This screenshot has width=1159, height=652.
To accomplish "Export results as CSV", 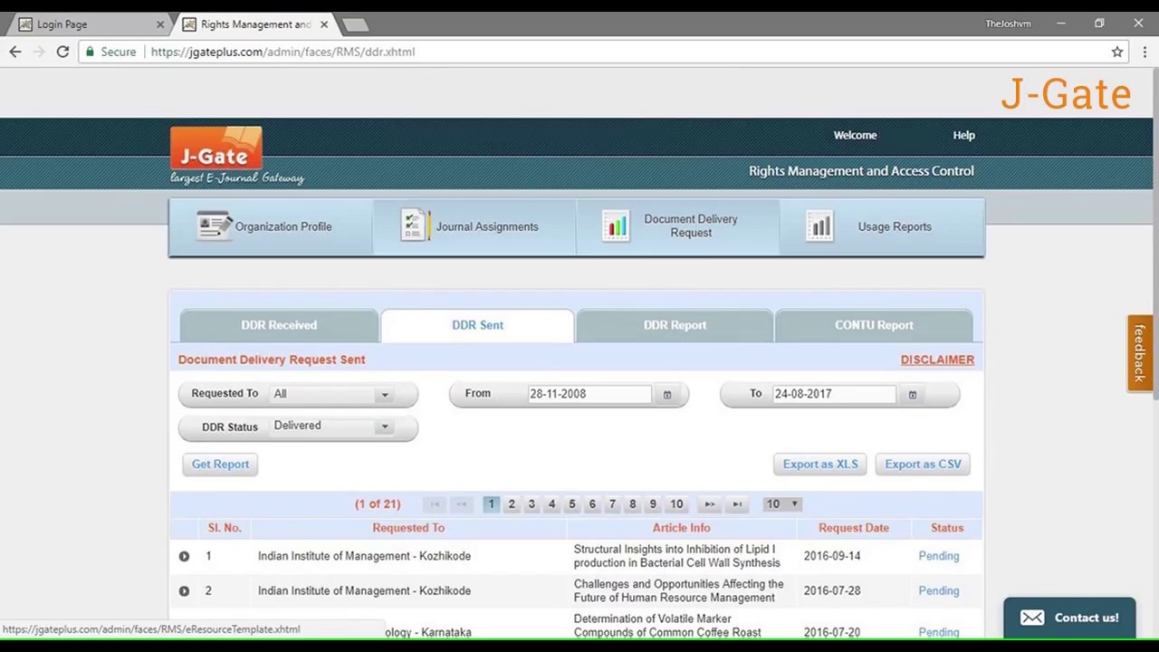I will (x=923, y=465).
